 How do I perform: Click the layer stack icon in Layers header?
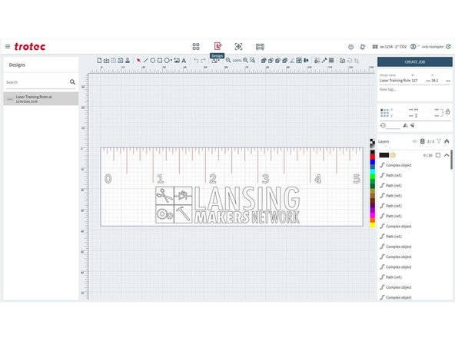[x=423, y=141]
